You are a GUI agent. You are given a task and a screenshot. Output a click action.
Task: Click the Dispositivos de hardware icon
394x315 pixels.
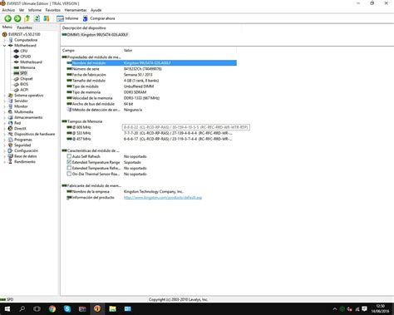[11, 134]
